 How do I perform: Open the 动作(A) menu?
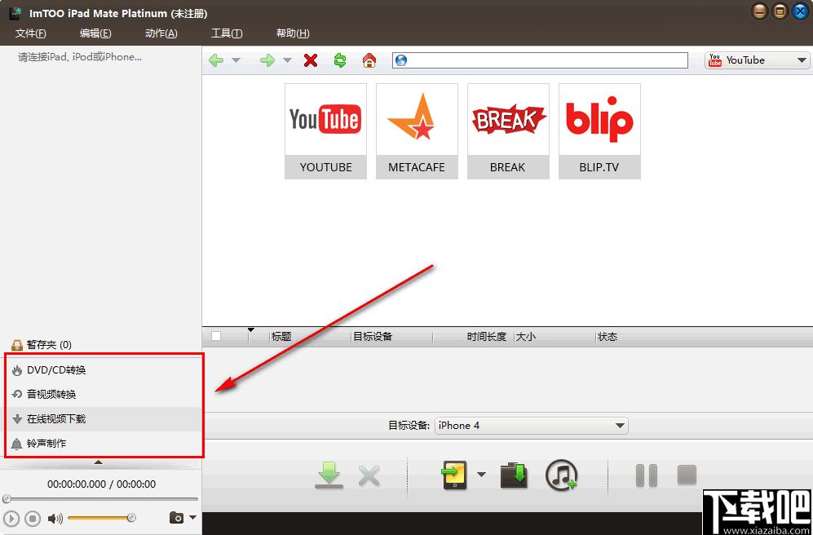161,33
